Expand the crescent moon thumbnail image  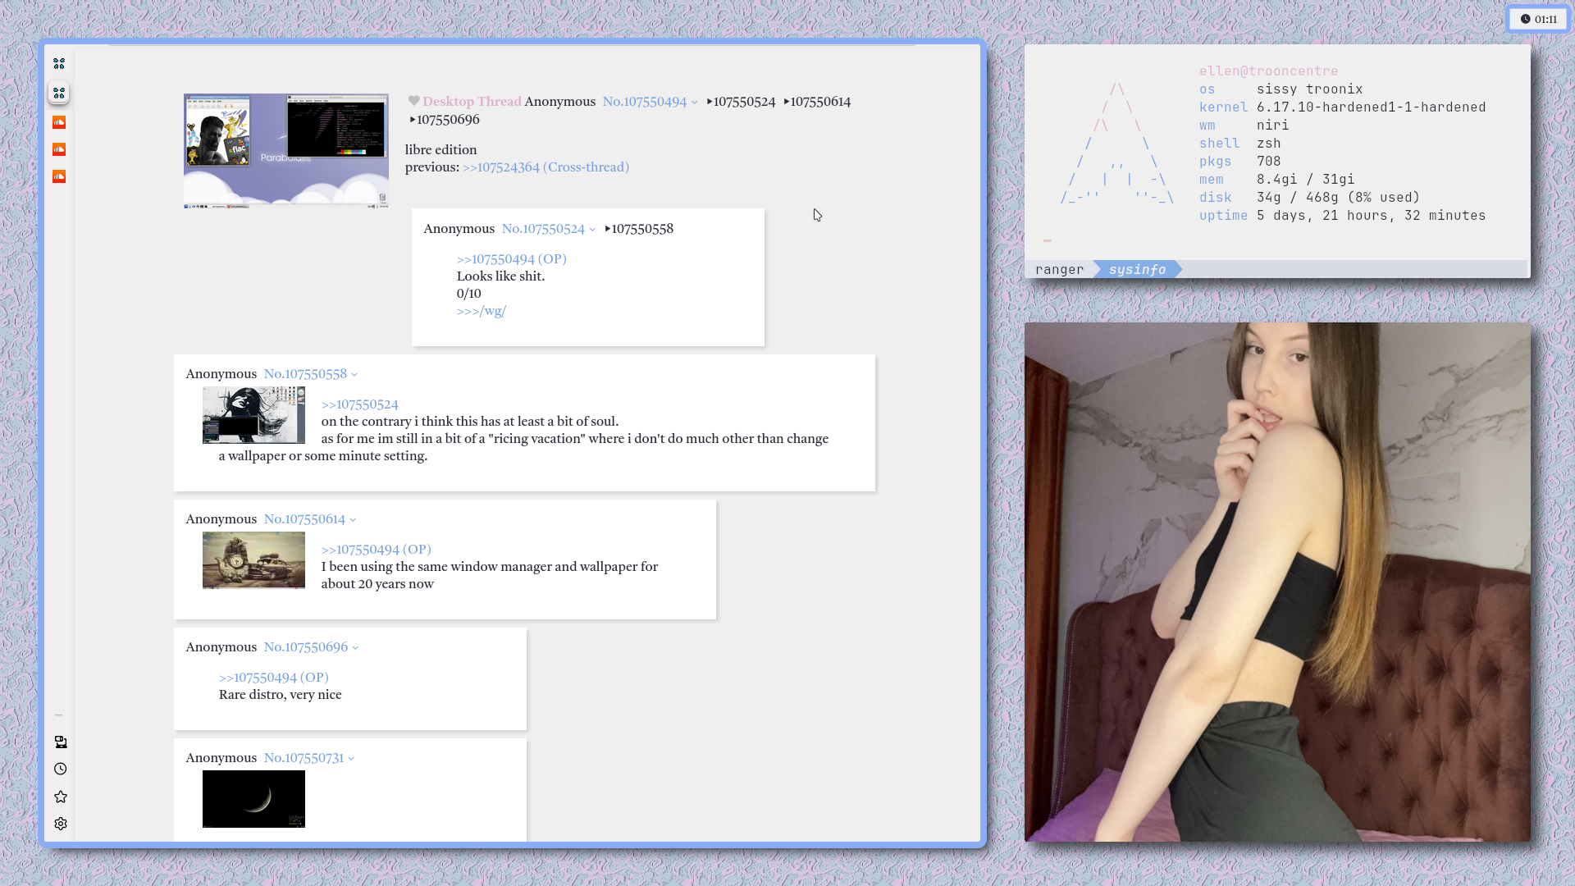tap(253, 799)
